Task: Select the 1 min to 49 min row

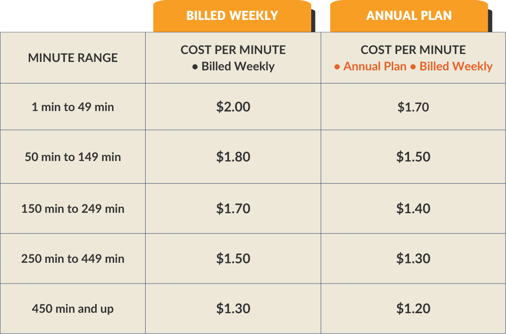Action: (253, 107)
